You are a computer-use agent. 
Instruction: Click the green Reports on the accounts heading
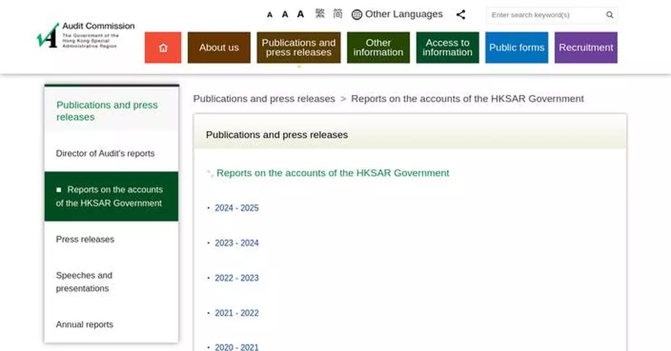click(x=333, y=173)
